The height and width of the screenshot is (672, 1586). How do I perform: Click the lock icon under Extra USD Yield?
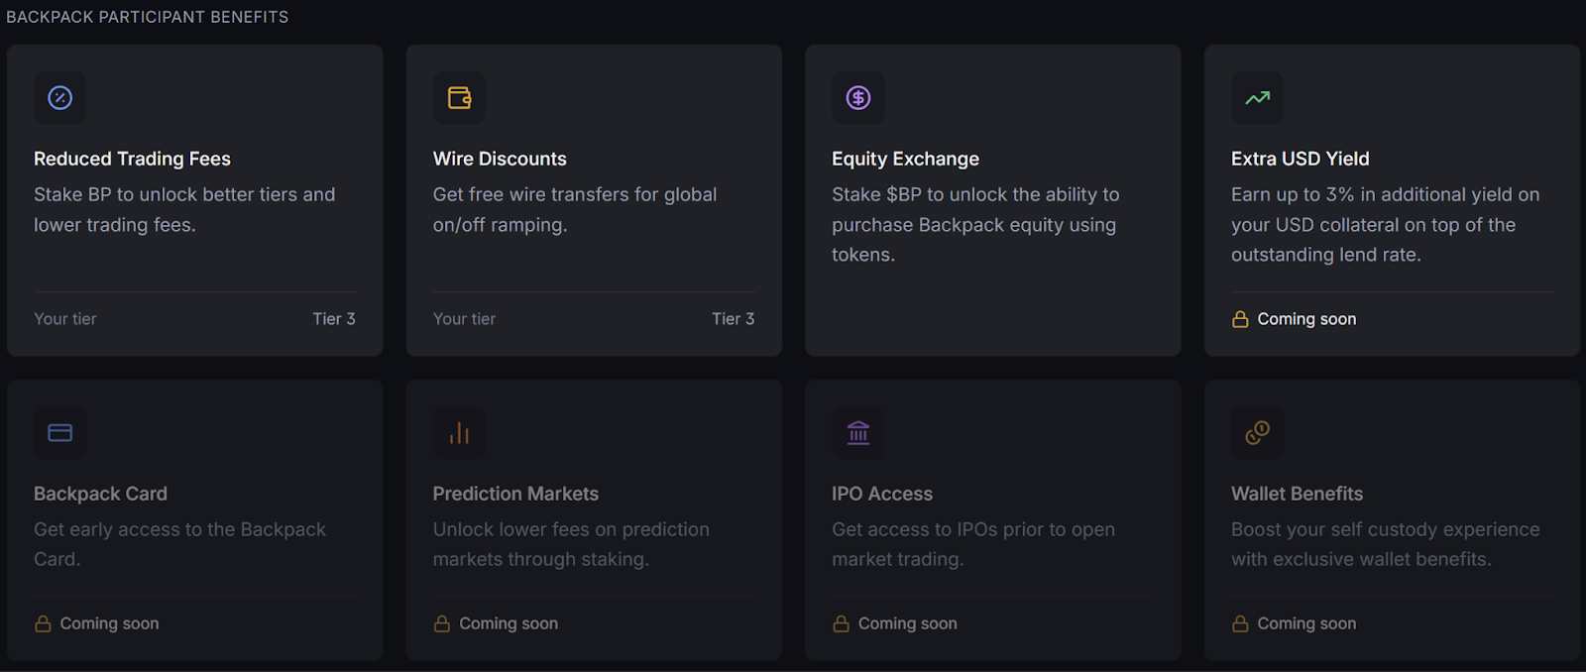(x=1240, y=319)
